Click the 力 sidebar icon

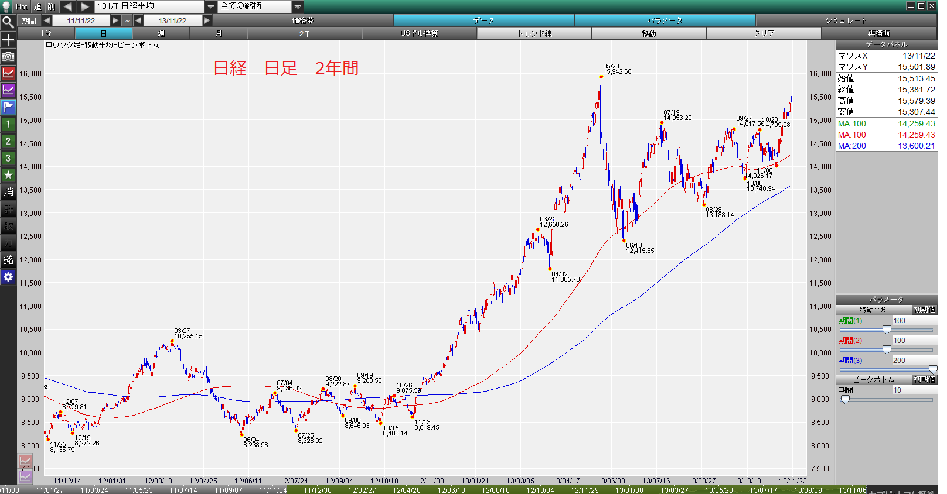8,243
